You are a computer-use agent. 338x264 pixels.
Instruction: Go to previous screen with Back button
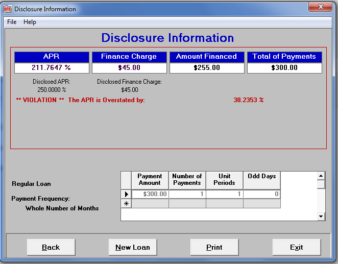click(51, 247)
